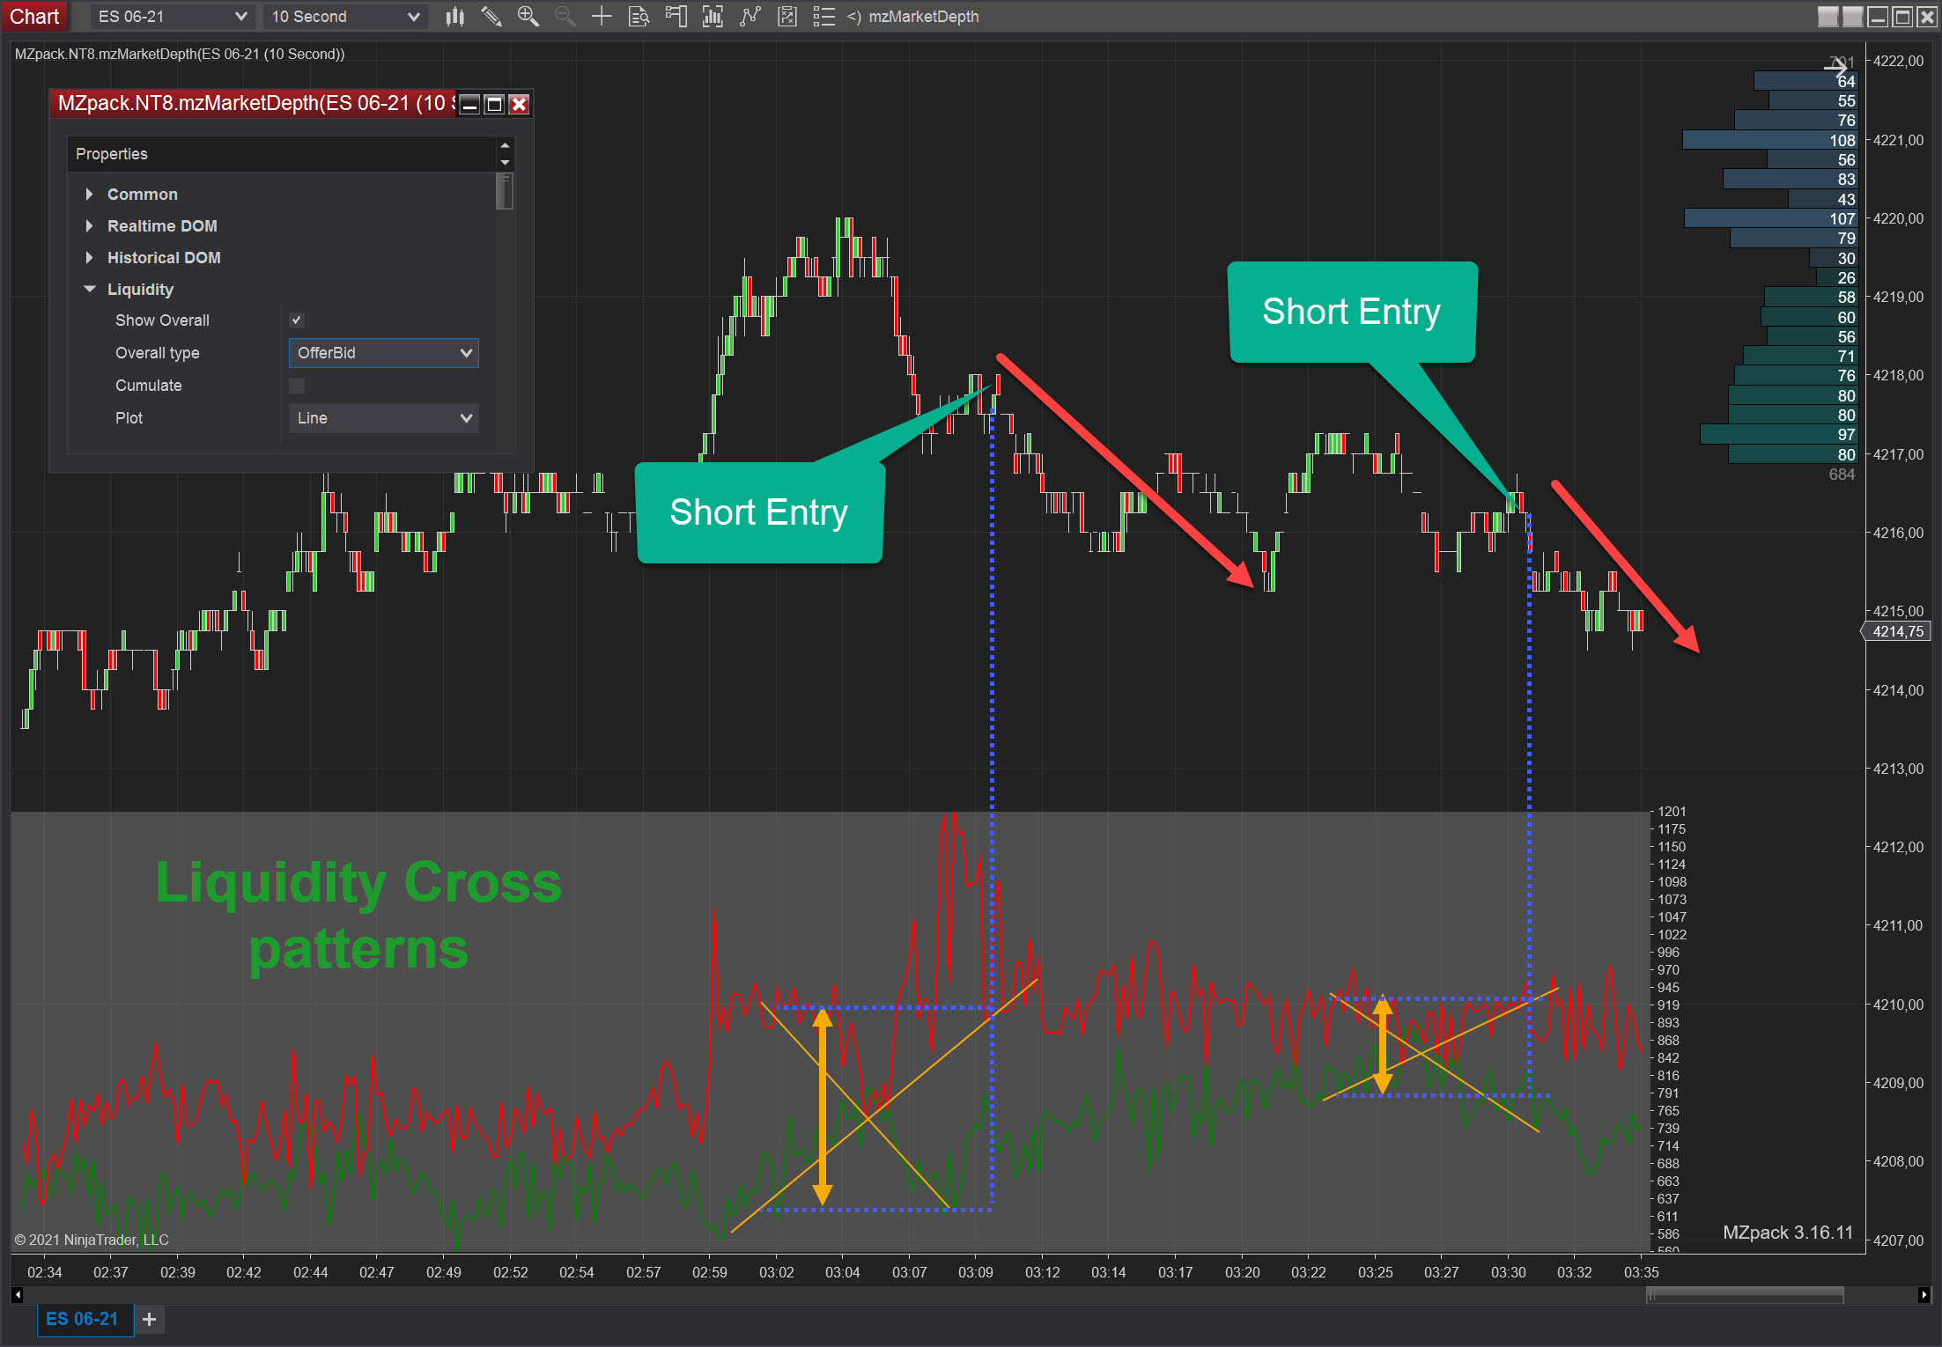The width and height of the screenshot is (1942, 1347).
Task: Click the 684 bid total value
Action: coord(1842,475)
